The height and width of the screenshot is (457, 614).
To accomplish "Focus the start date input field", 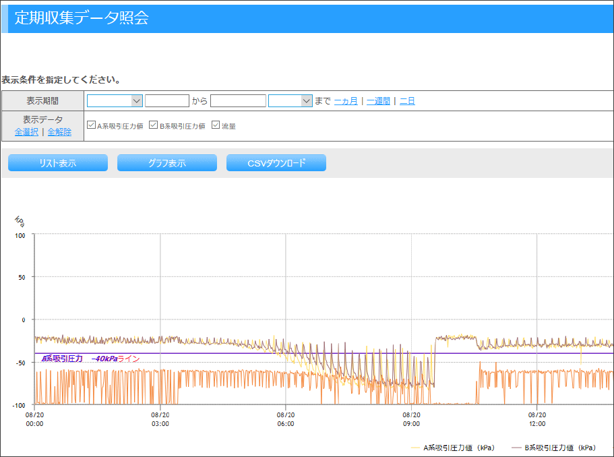I will [167, 100].
